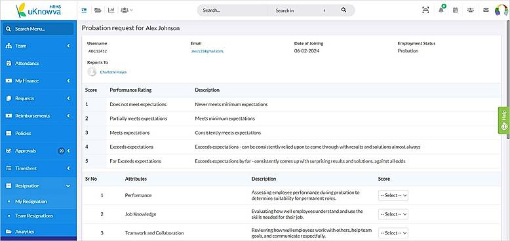Click the date of joining 06-02-2024
The height and width of the screenshot is (241, 510).
(x=307, y=51)
